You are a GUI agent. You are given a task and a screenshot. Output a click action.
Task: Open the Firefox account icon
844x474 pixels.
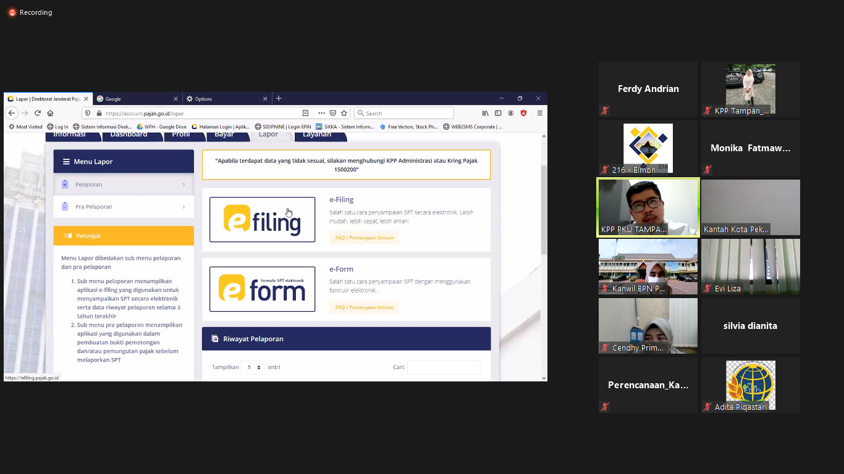pyautogui.click(x=511, y=113)
